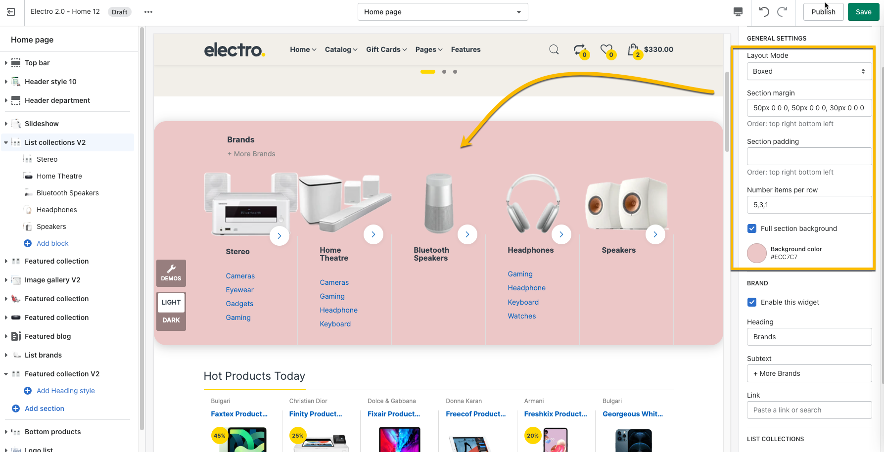884x452 pixels.
Task: Open the Background color #ECC7C7 swatch
Action: tap(757, 253)
